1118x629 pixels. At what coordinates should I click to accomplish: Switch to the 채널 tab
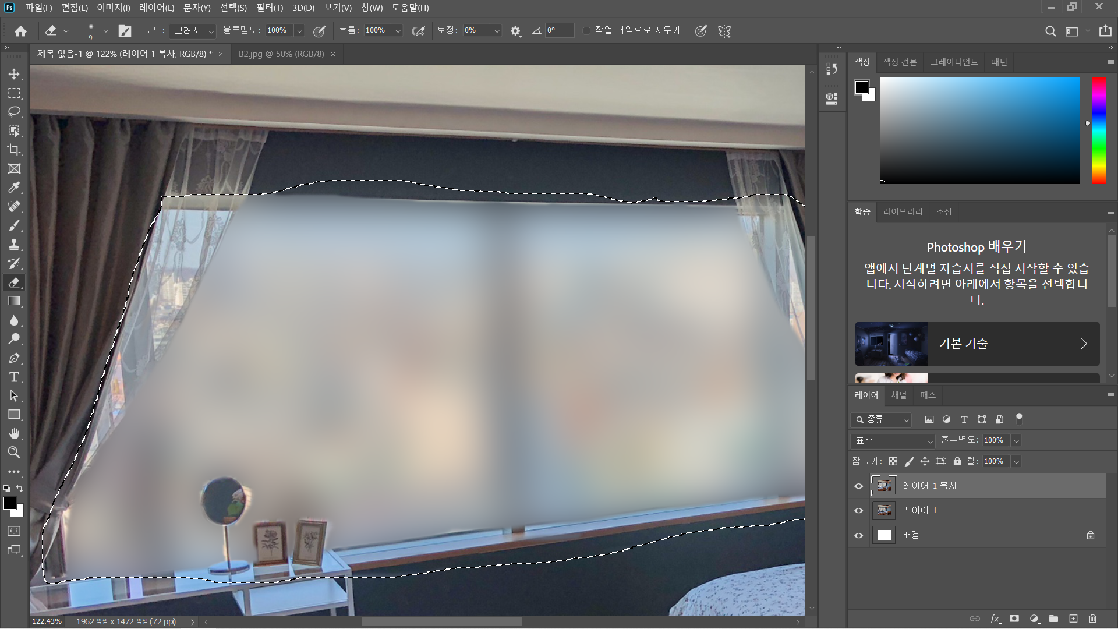tap(898, 395)
